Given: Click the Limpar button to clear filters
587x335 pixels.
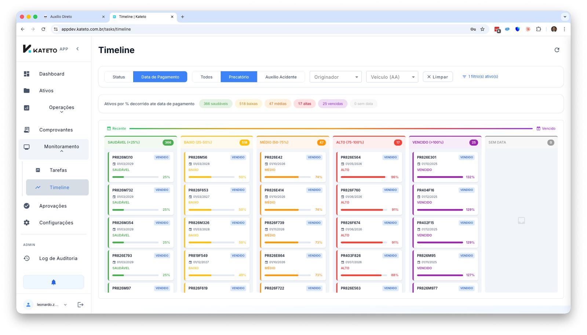Looking at the screenshot, I should click(438, 77).
